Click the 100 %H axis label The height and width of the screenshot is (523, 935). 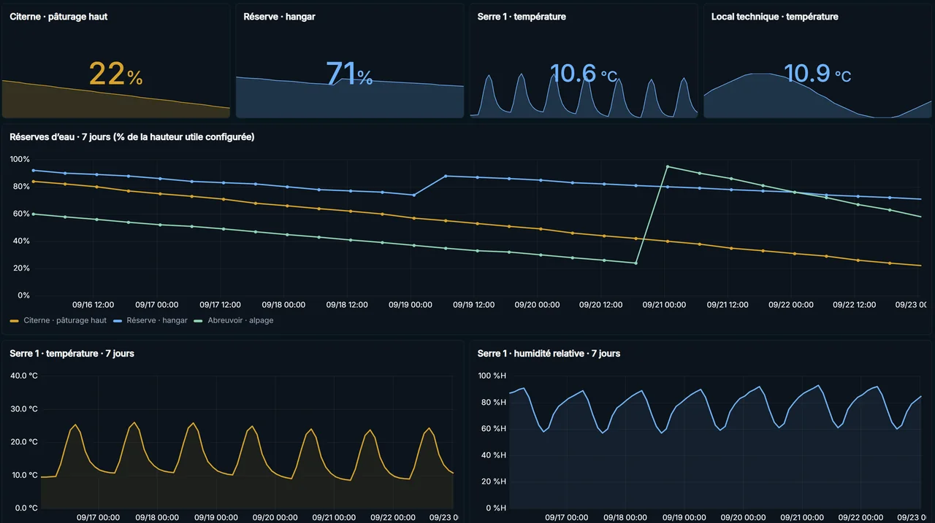(x=492, y=376)
